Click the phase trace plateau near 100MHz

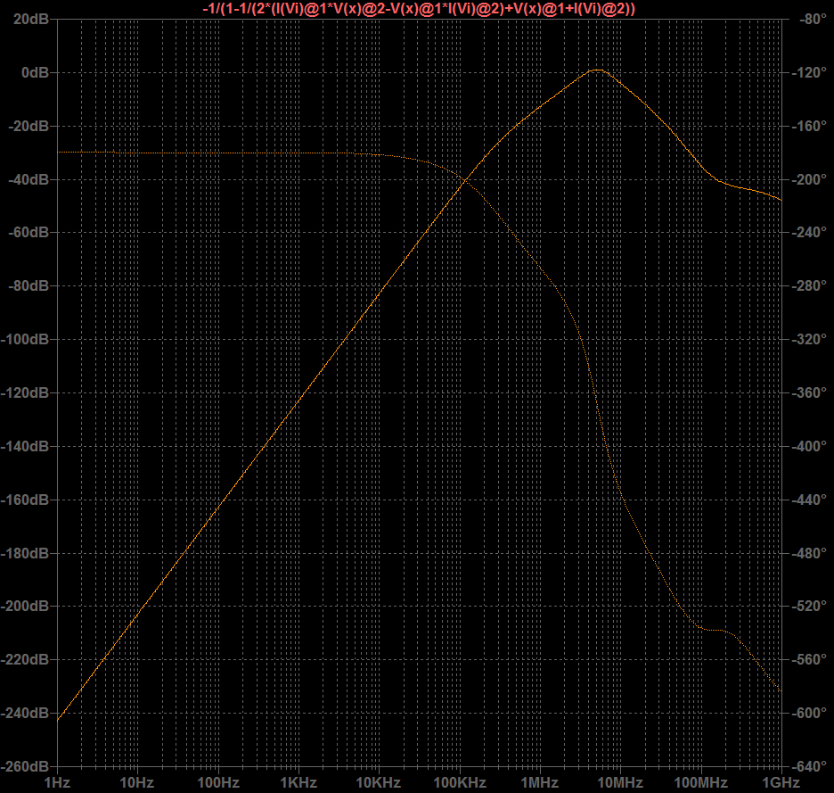click(715, 630)
